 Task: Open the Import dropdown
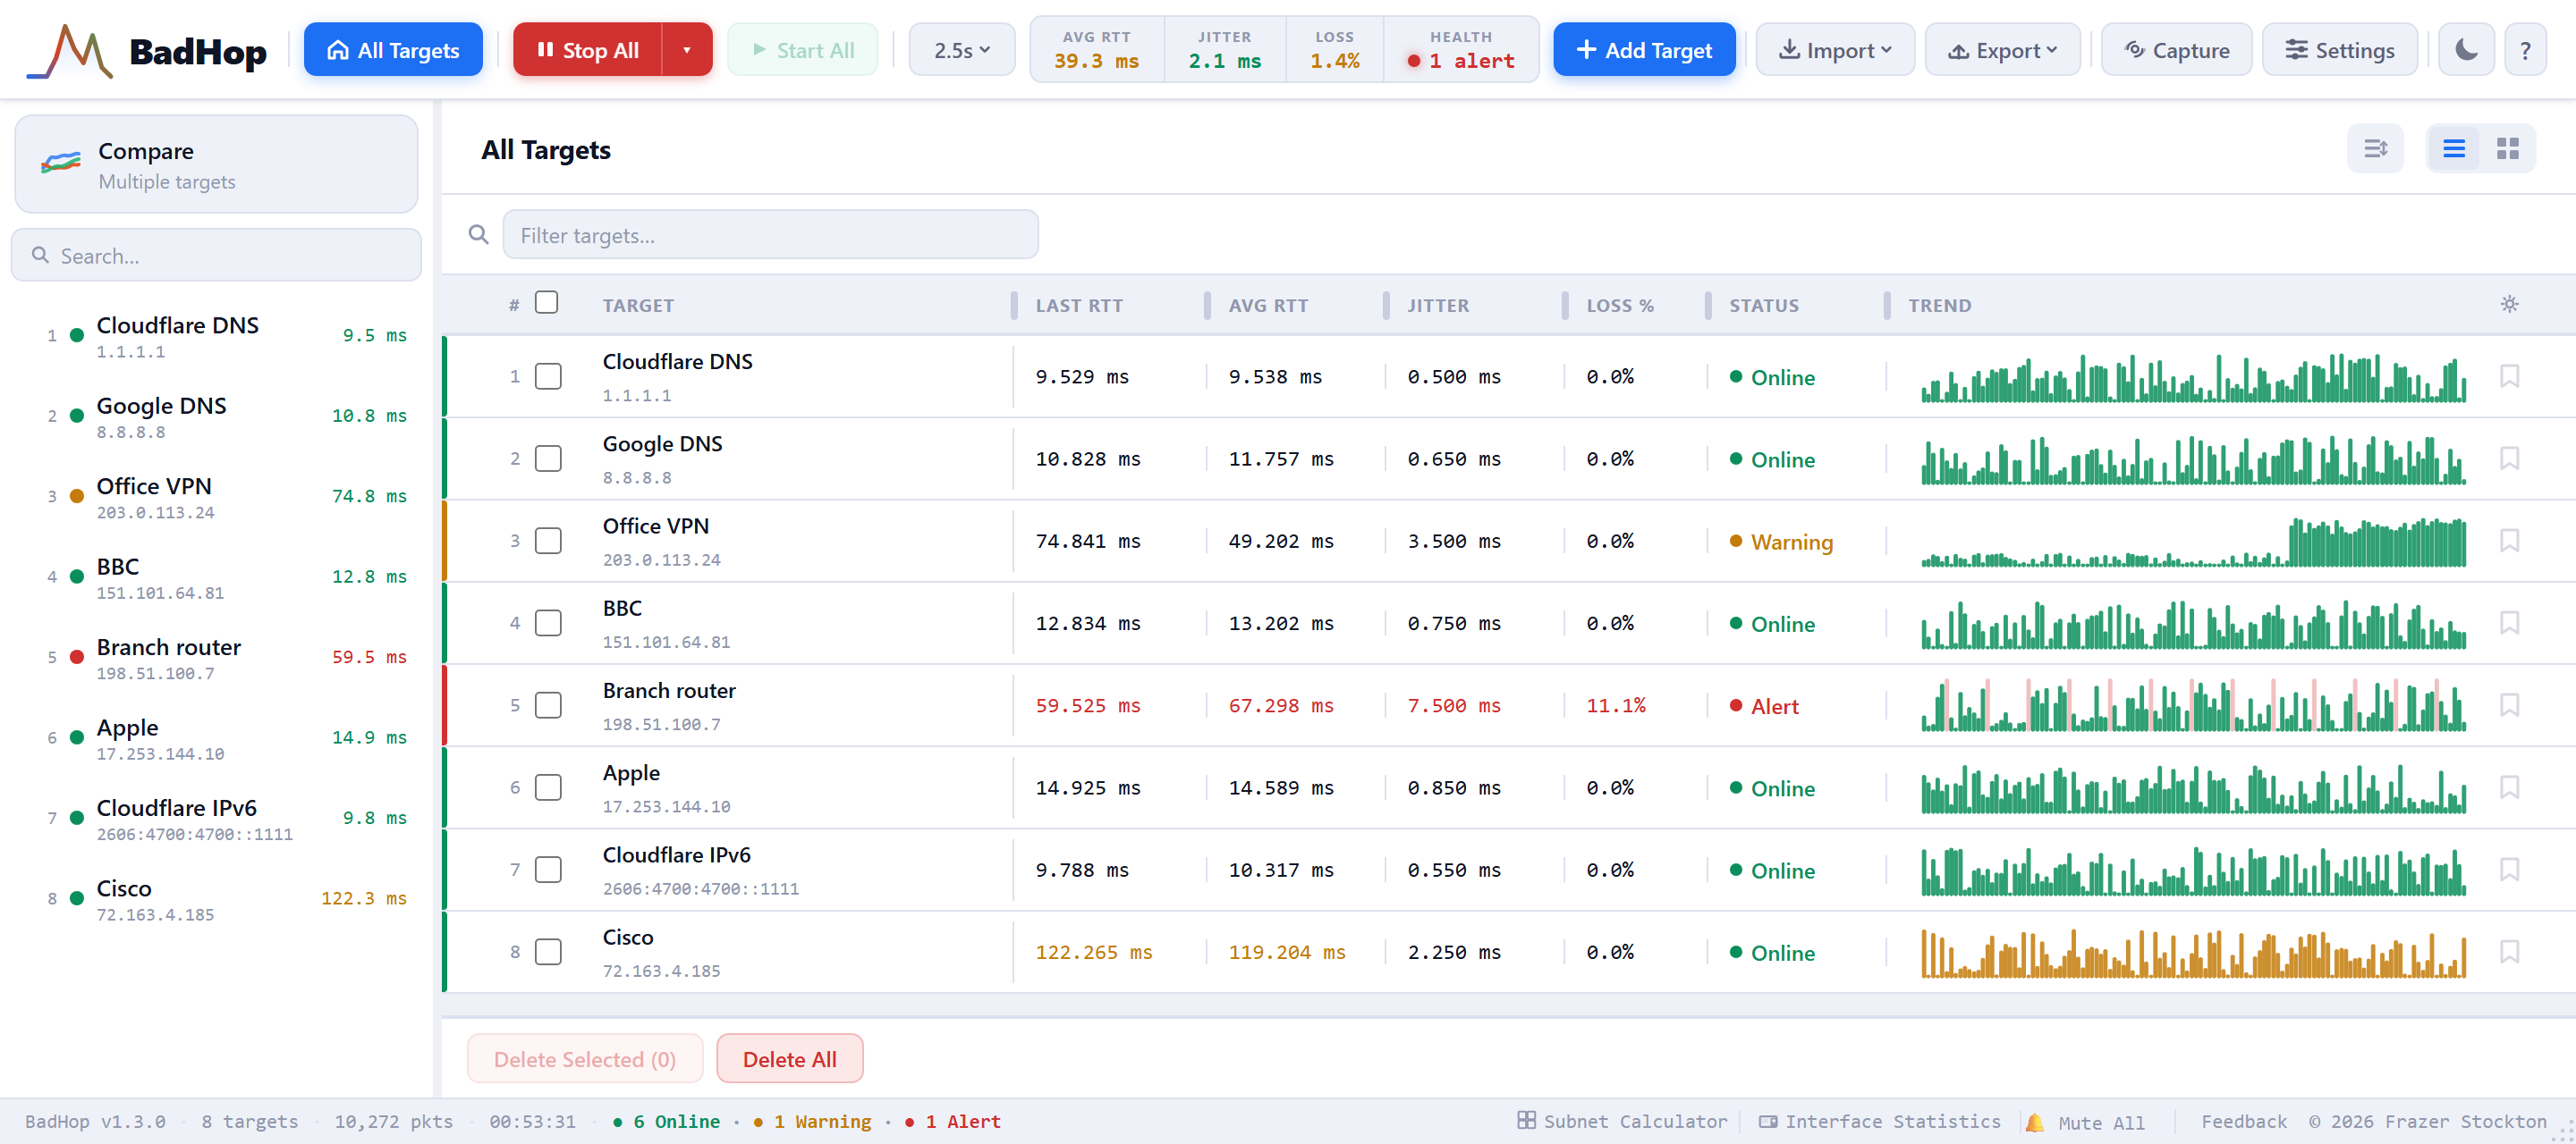pos(1835,50)
